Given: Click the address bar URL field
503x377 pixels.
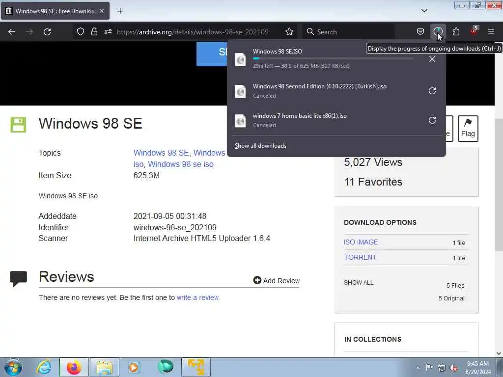Looking at the screenshot, I should point(193,32).
